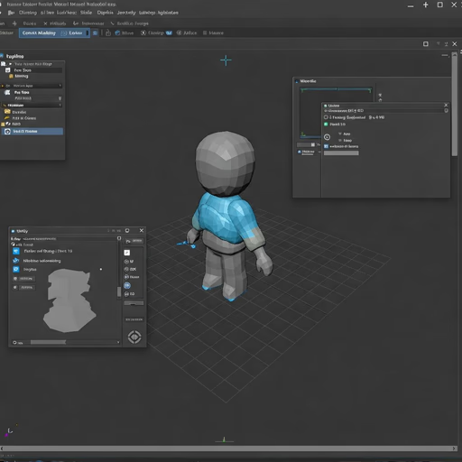
Task: Click the slider with white handle below right panel graph
Action: (x=306, y=145)
